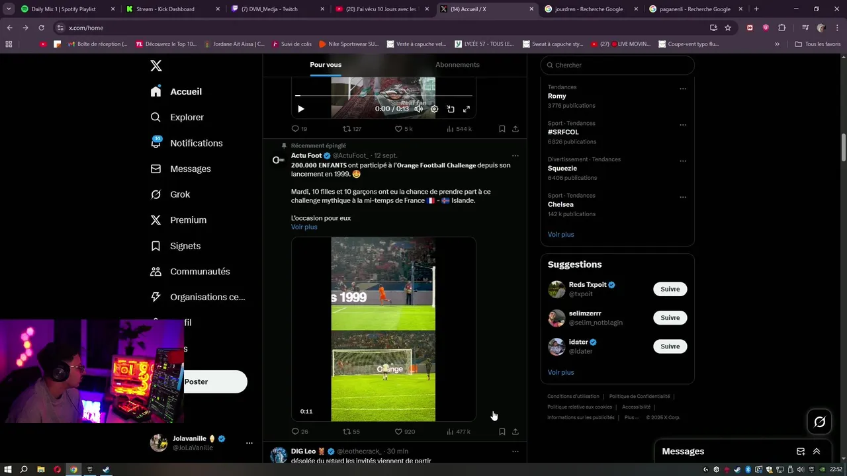Screen dimensions: 847x476
Task: Expand the Messages drawer
Action: coord(817,452)
